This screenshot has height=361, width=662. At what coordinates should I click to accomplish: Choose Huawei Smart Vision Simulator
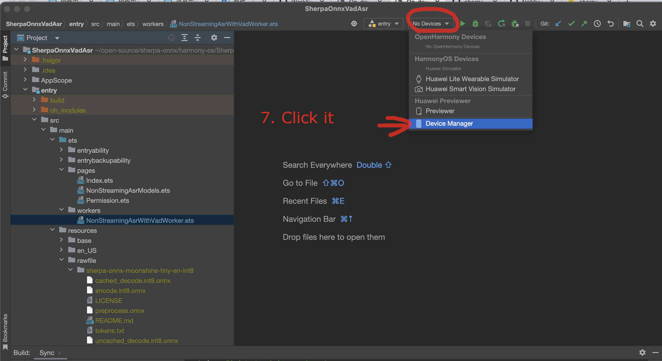[470, 89]
